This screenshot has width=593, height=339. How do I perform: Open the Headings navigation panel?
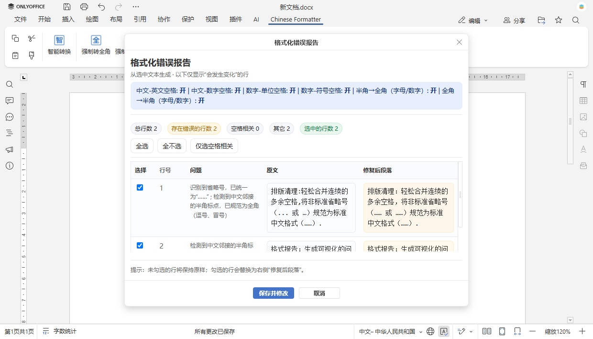point(10,133)
